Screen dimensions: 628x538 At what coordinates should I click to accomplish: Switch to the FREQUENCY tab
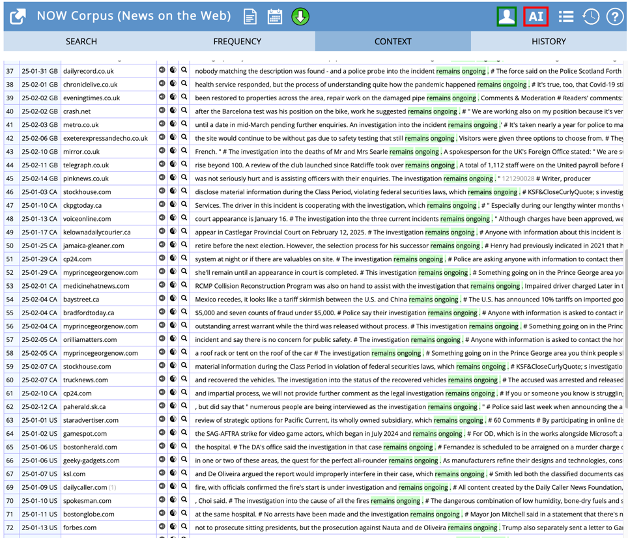(237, 41)
